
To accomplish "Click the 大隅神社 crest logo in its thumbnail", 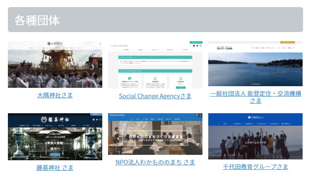I will [x=49, y=43].
